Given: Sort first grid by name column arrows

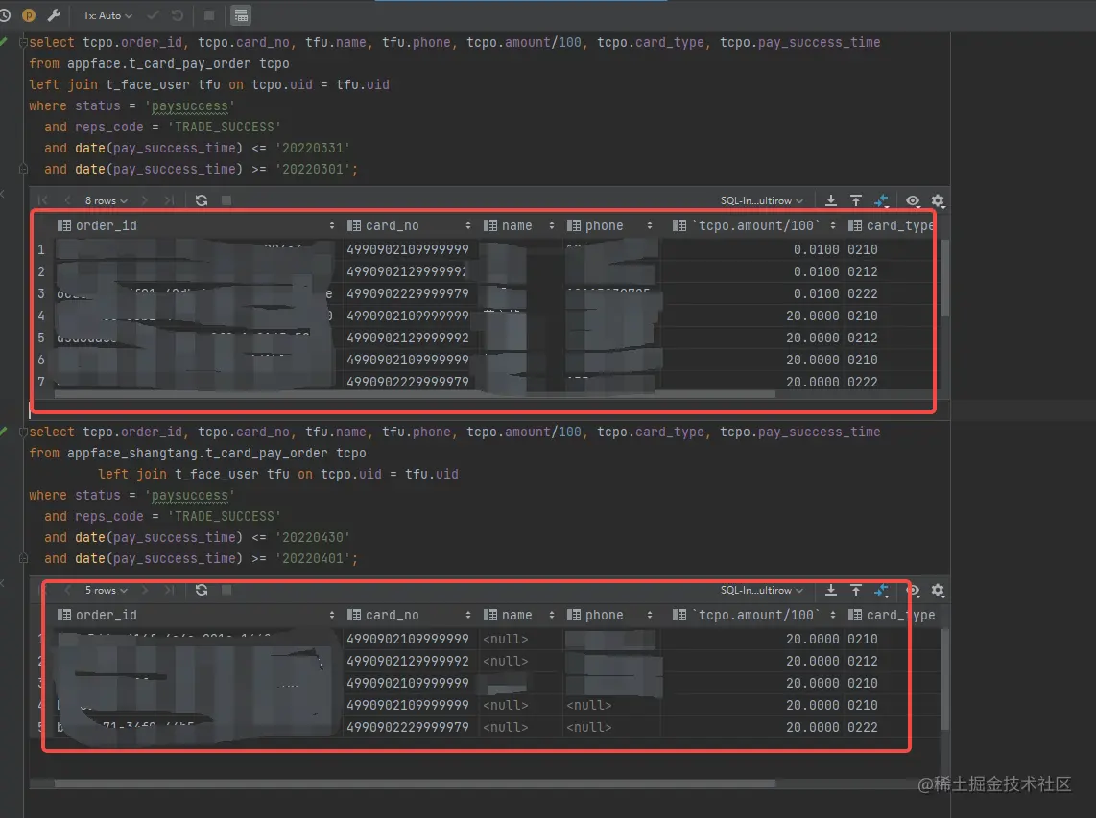Looking at the screenshot, I should 552,225.
